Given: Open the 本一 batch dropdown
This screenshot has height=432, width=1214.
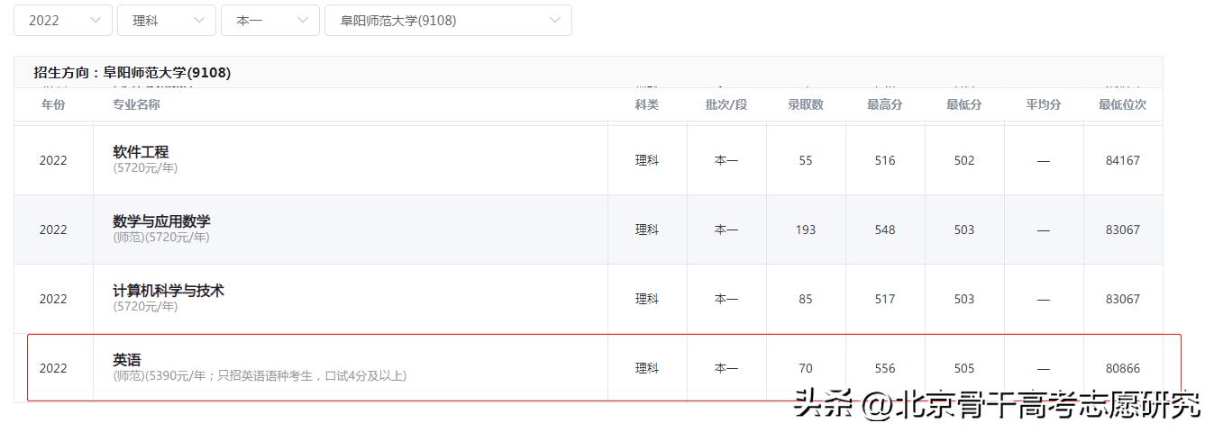Looking at the screenshot, I should [269, 20].
